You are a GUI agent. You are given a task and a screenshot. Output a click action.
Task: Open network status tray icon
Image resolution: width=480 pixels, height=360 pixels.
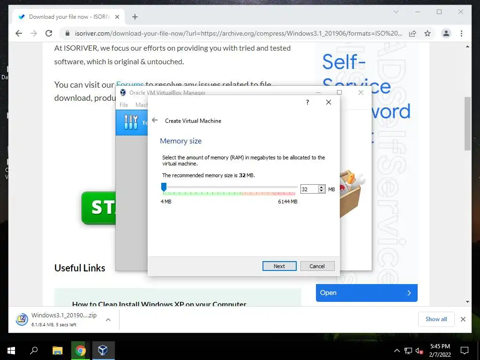[408, 351]
